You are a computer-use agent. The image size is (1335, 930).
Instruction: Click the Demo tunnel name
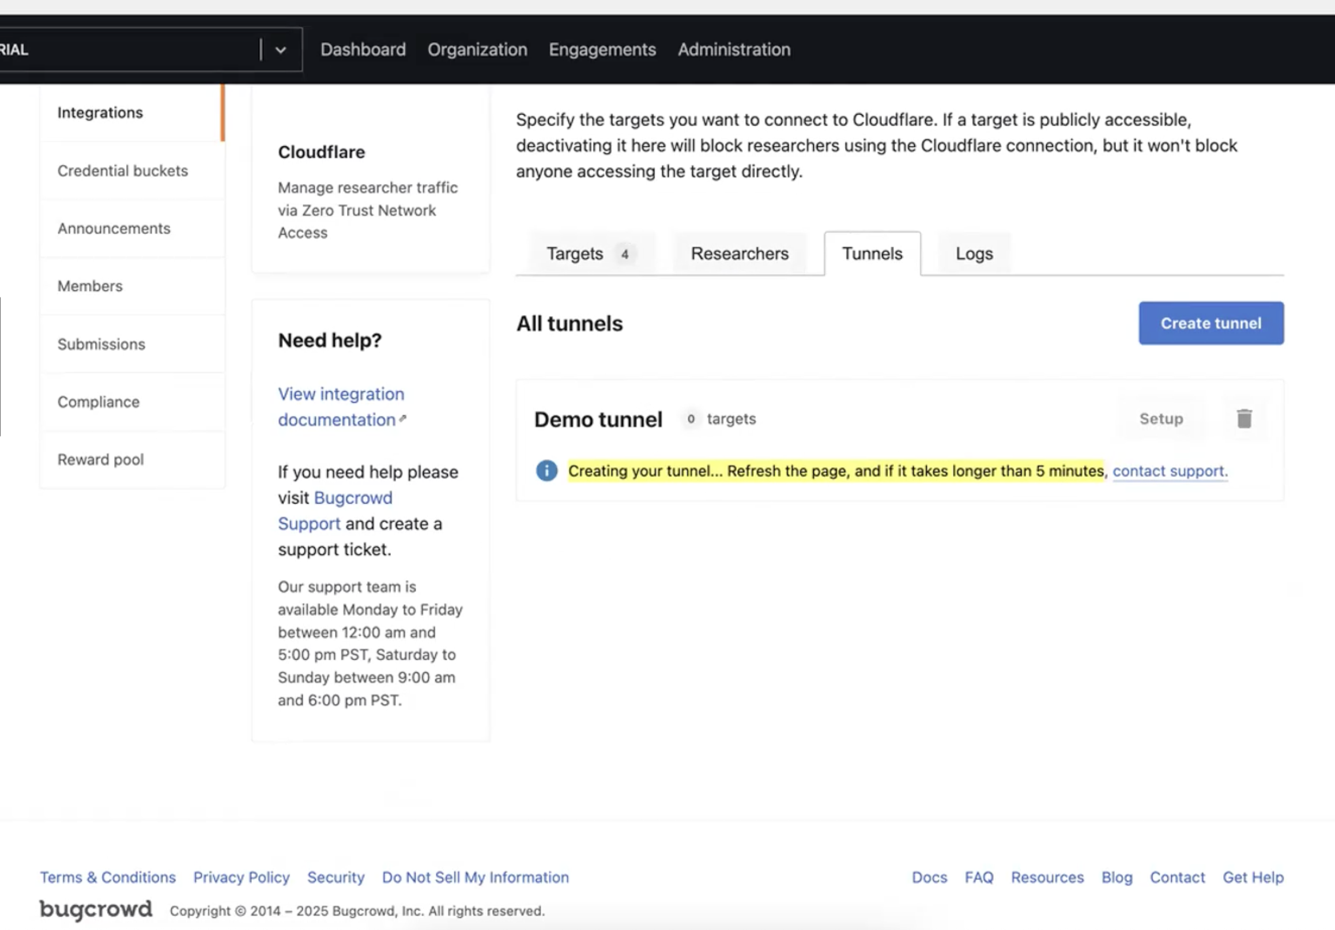click(598, 419)
